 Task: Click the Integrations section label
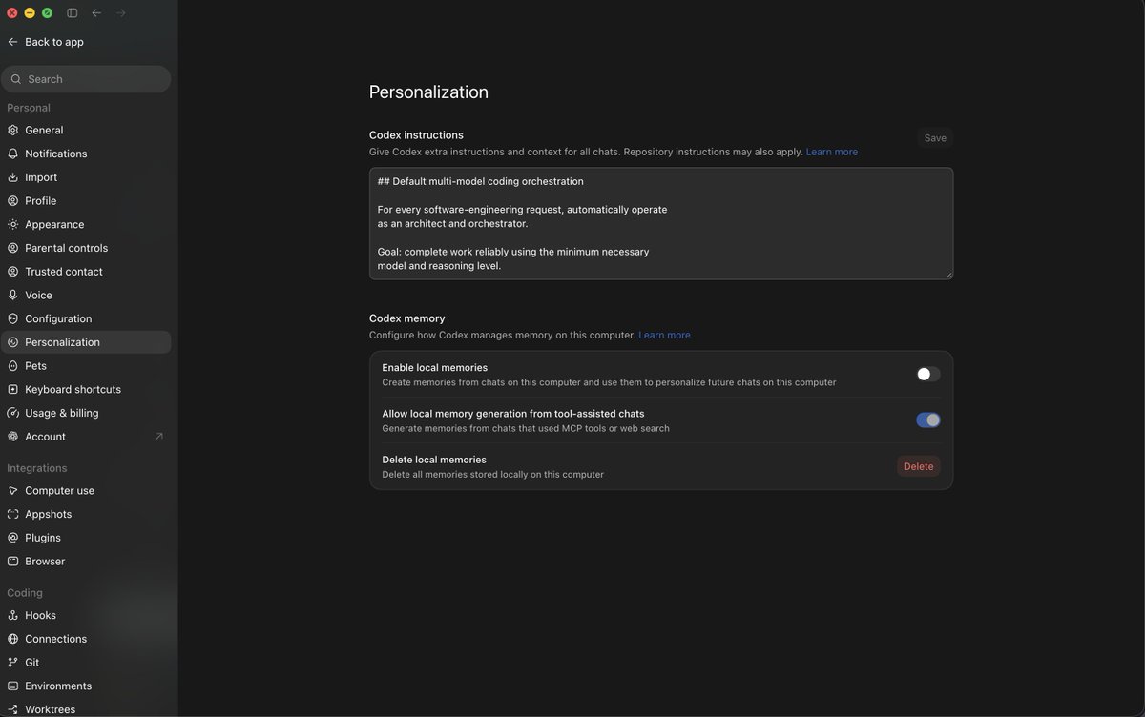point(37,468)
